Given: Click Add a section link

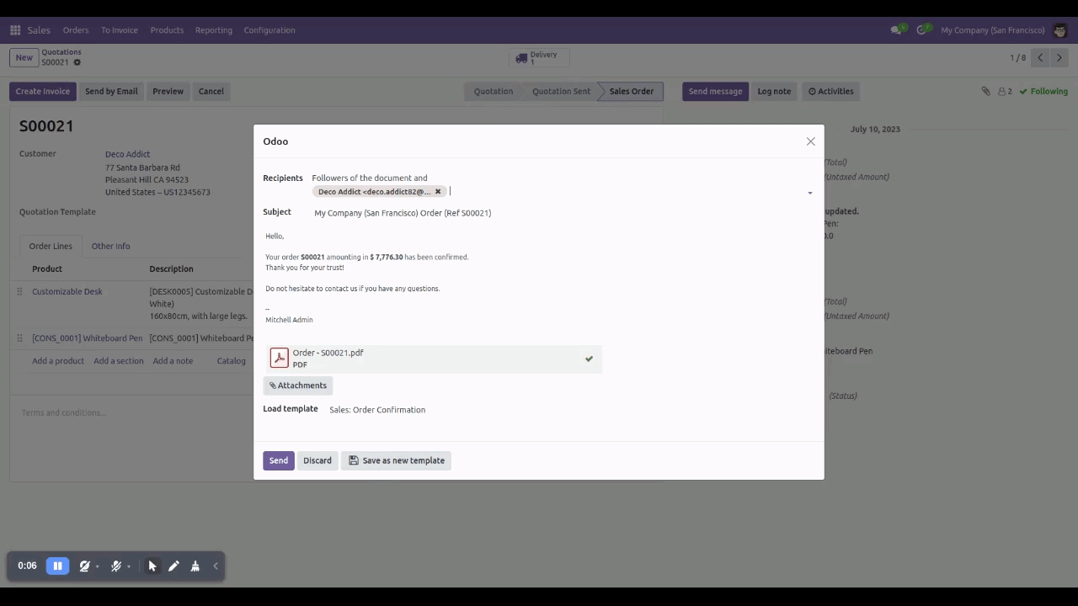Looking at the screenshot, I should pos(119,361).
